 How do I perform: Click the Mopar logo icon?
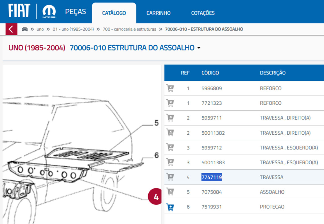[49, 12]
